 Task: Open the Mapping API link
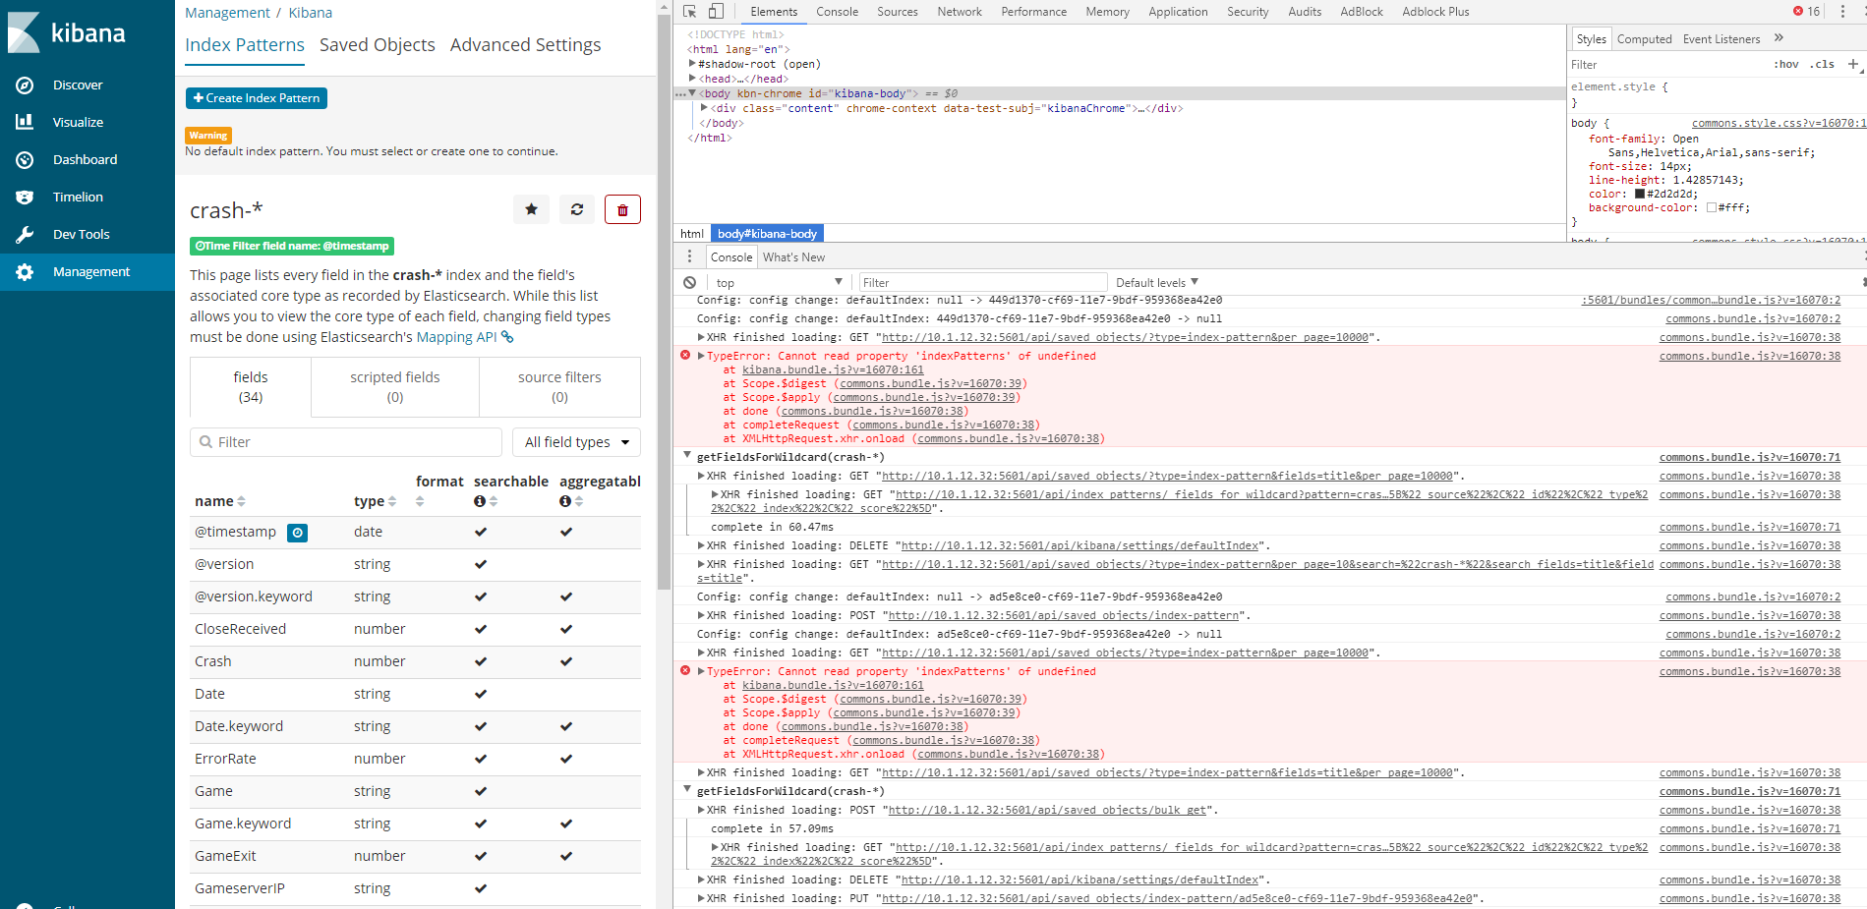(464, 337)
